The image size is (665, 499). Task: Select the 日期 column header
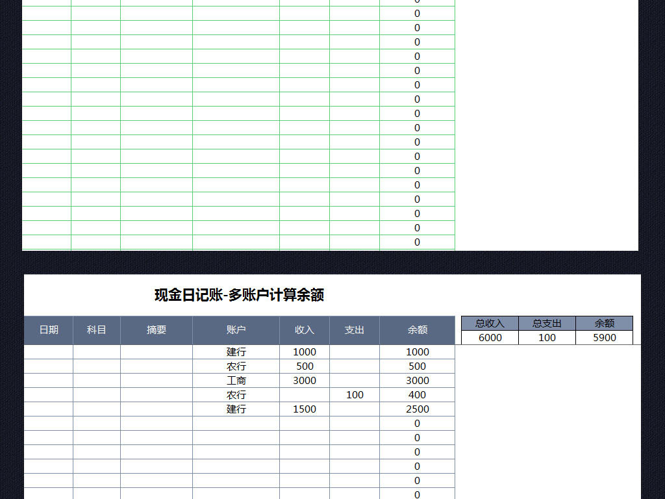click(x=49, y=330)
